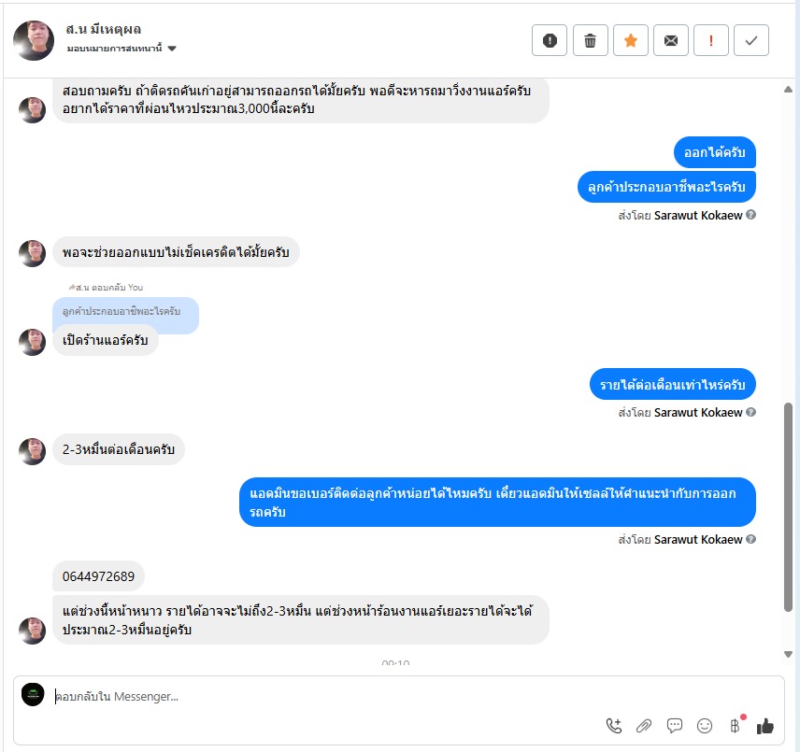Click the quoted reply message preview
The image size is (800, 752).
click(125, 311)
